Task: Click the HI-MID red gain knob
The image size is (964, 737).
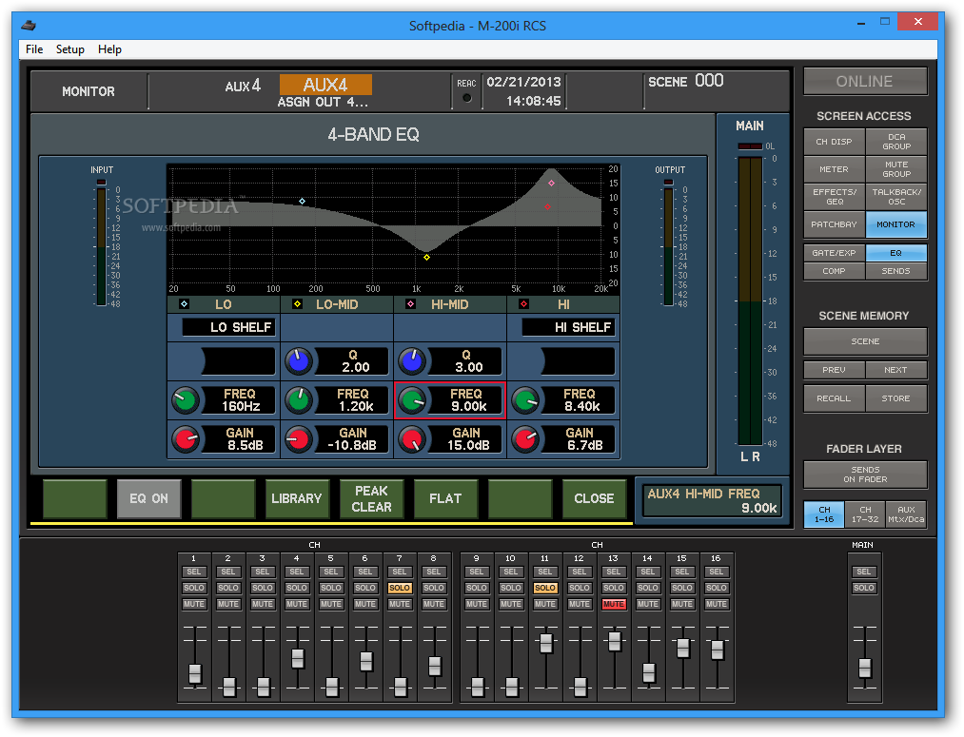Action: click(x=412, y=439)
